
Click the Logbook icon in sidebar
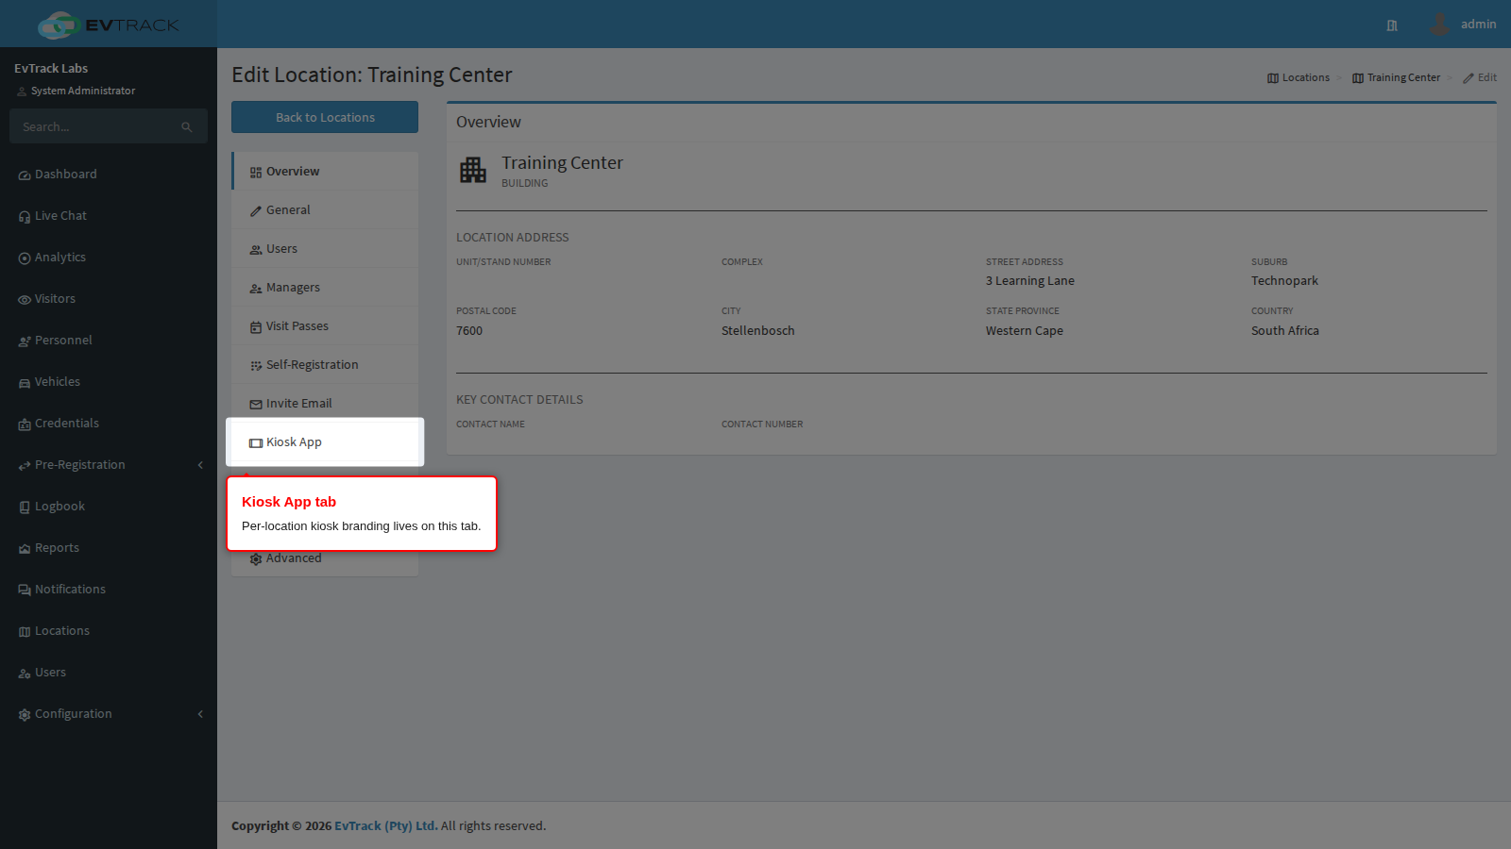pos(25,508)
